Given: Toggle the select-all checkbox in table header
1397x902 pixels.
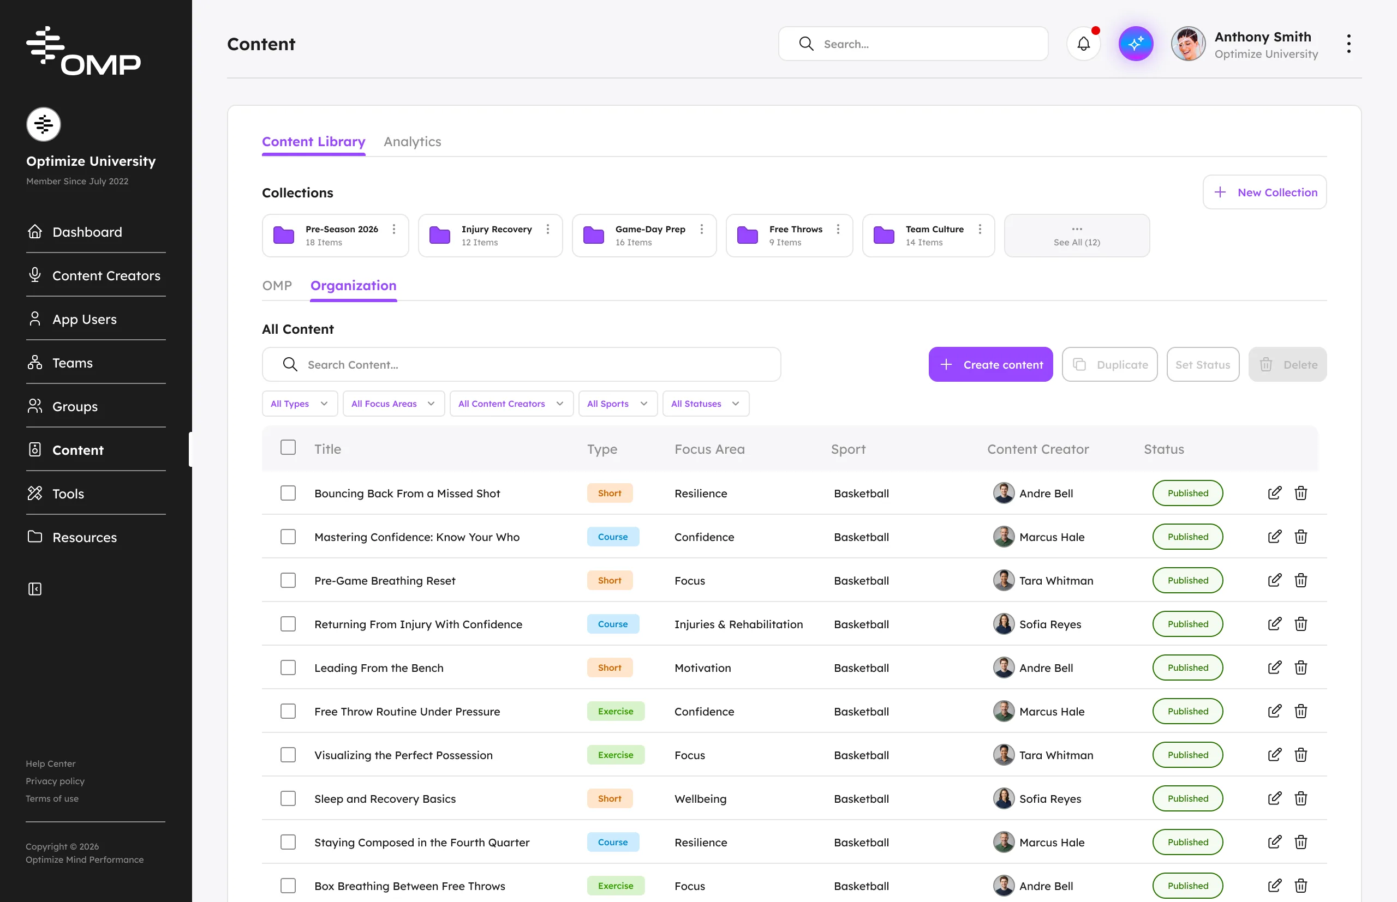Looking at the screenshot, I should (x=288, y=448).
